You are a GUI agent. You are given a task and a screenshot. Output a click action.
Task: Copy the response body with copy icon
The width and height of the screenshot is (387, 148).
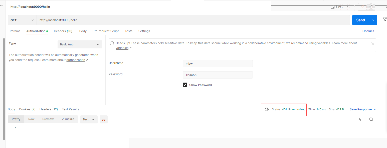(x=361, y=119)
